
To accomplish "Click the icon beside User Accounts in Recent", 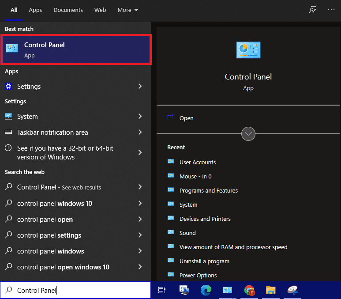I will [x=170, y=162].
